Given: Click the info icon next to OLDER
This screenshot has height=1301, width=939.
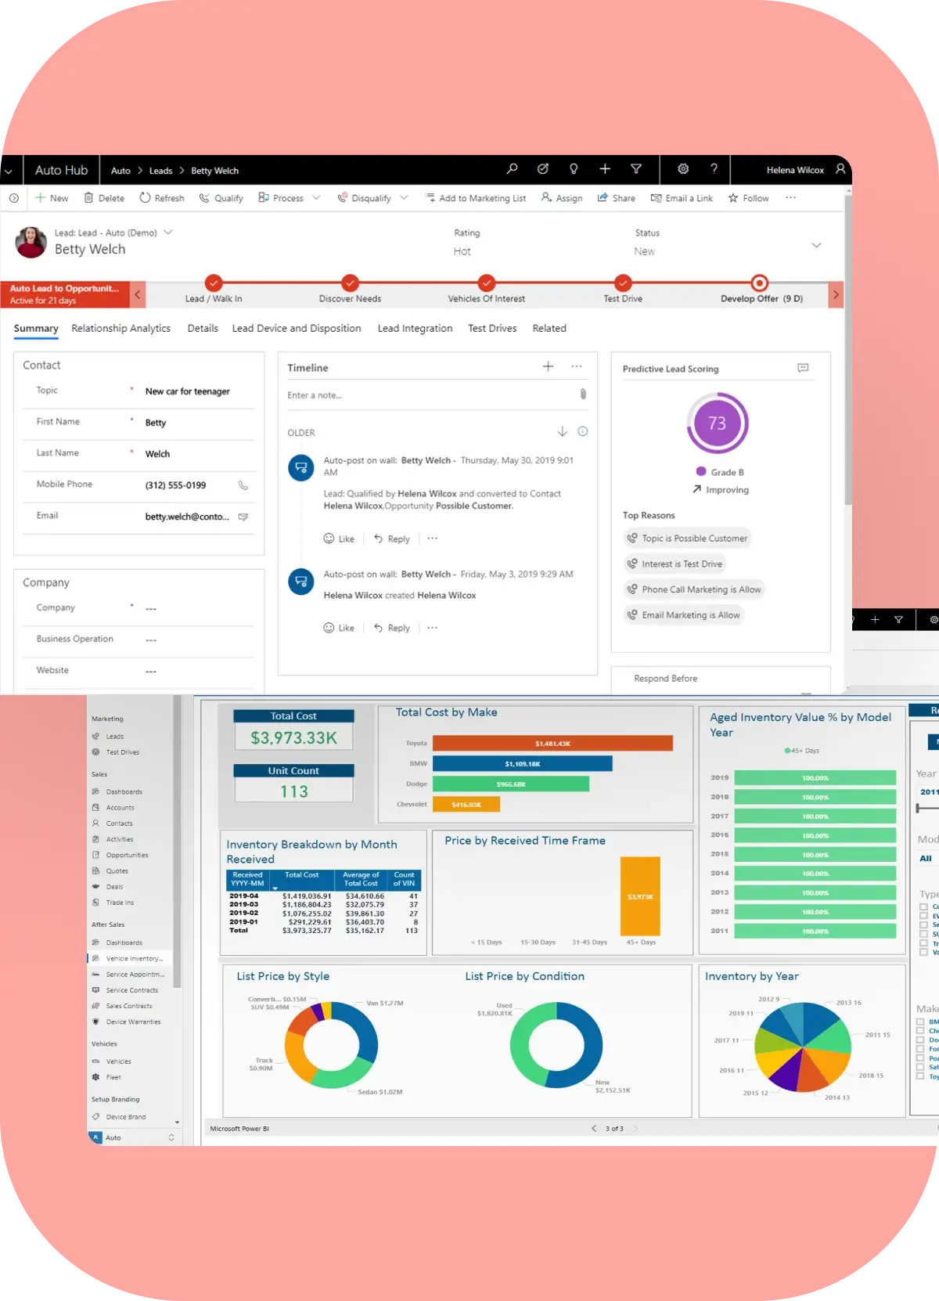Looking at the screenshot, I should pyautogui.click(x=583, y=431).
